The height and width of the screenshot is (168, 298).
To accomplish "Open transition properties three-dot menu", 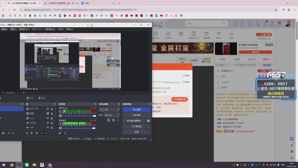I will tap(118, 120).
